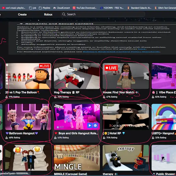Screen dimensions: 176x176
Task: Click the House: Find Your Match title
Action: pos(118,92)
